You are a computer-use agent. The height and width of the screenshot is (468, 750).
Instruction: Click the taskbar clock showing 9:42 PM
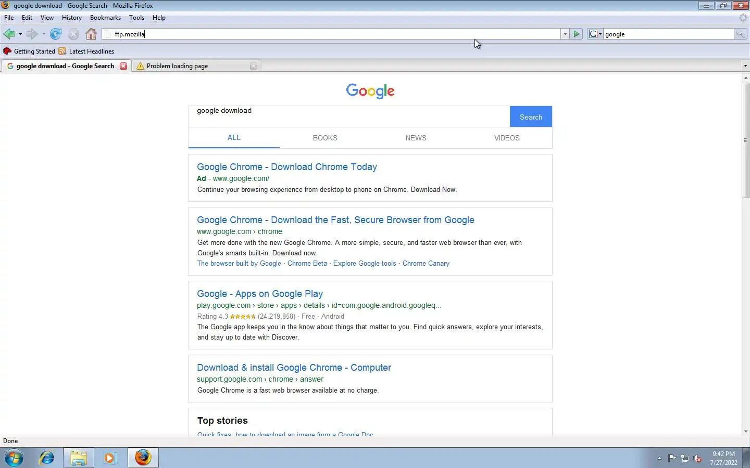723,458
